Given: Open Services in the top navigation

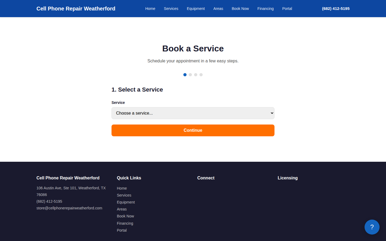Looking at the screenshot, I should (x=171, y=9).
